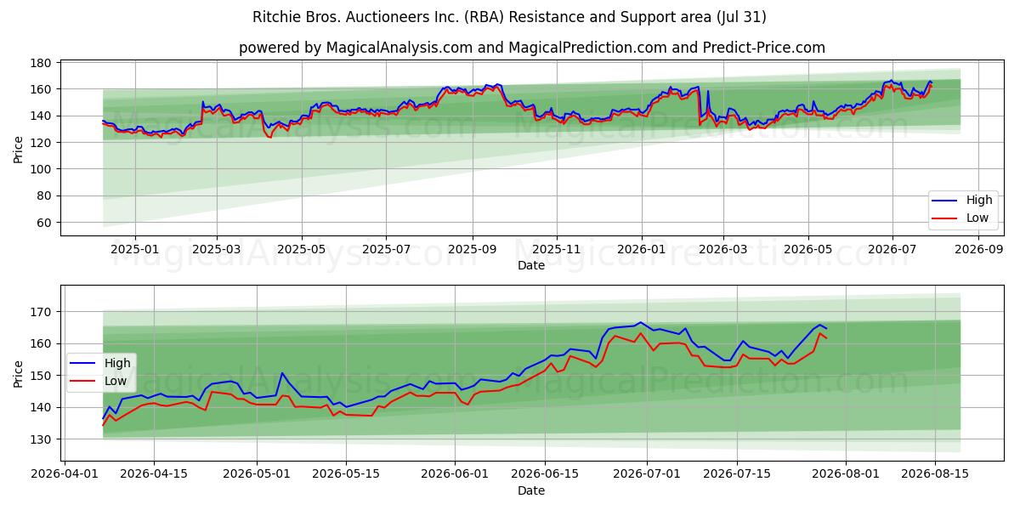This screenshot has width=1020, height=510.
Task: Click the 'Price' y-axis label of bottom chart
Action: click(19, 372)
